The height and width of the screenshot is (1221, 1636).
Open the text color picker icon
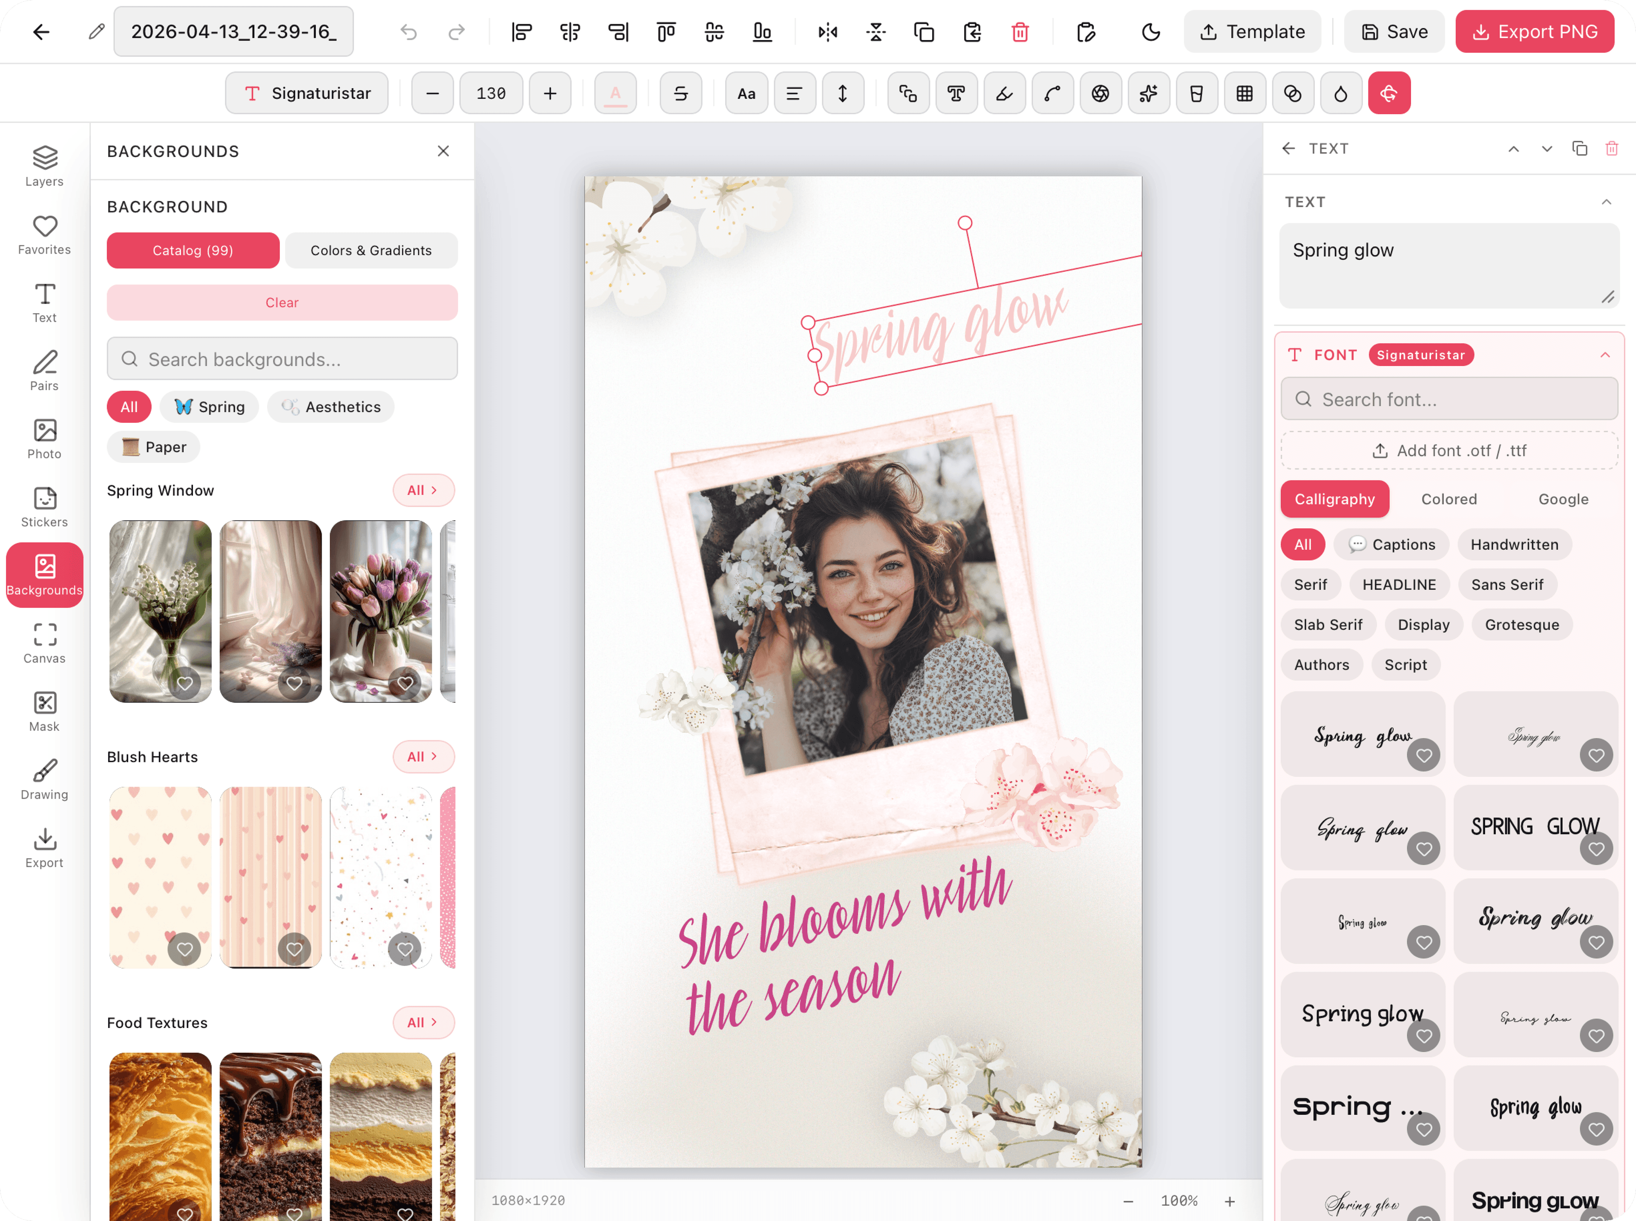point(615,93)
